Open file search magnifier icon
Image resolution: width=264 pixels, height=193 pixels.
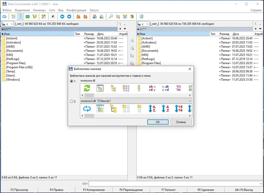pyautogui.click(x=111, y=17)
